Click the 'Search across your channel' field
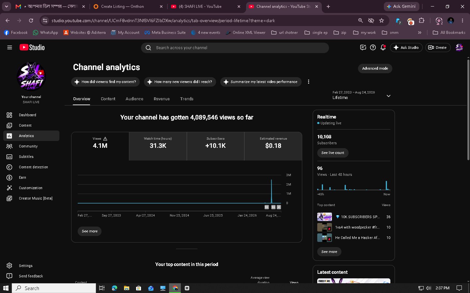Image resolution: width=470 pixels, height=293 pixels. coord(235,48)
